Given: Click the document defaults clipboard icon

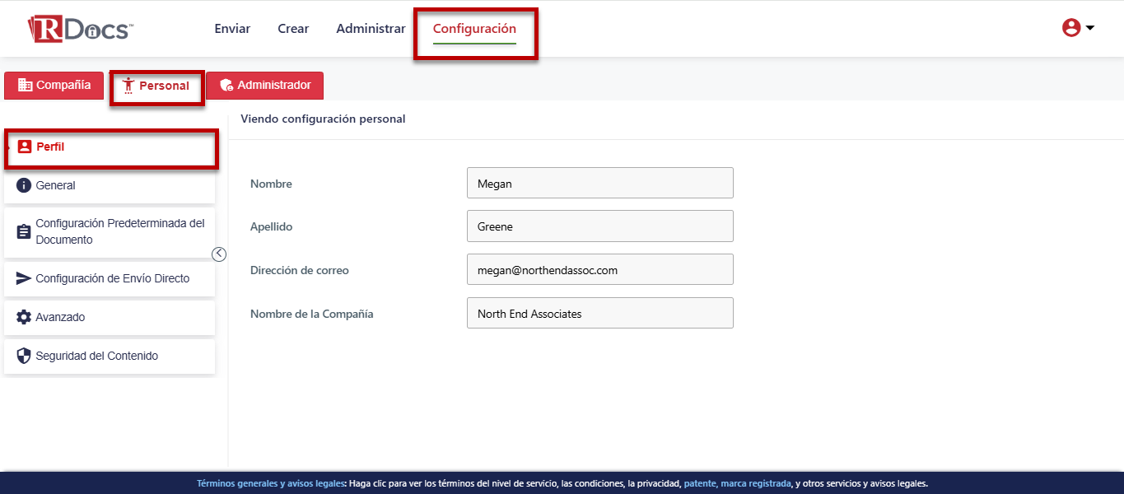Looking at the screenshot, I should click(x=24, y=232).
